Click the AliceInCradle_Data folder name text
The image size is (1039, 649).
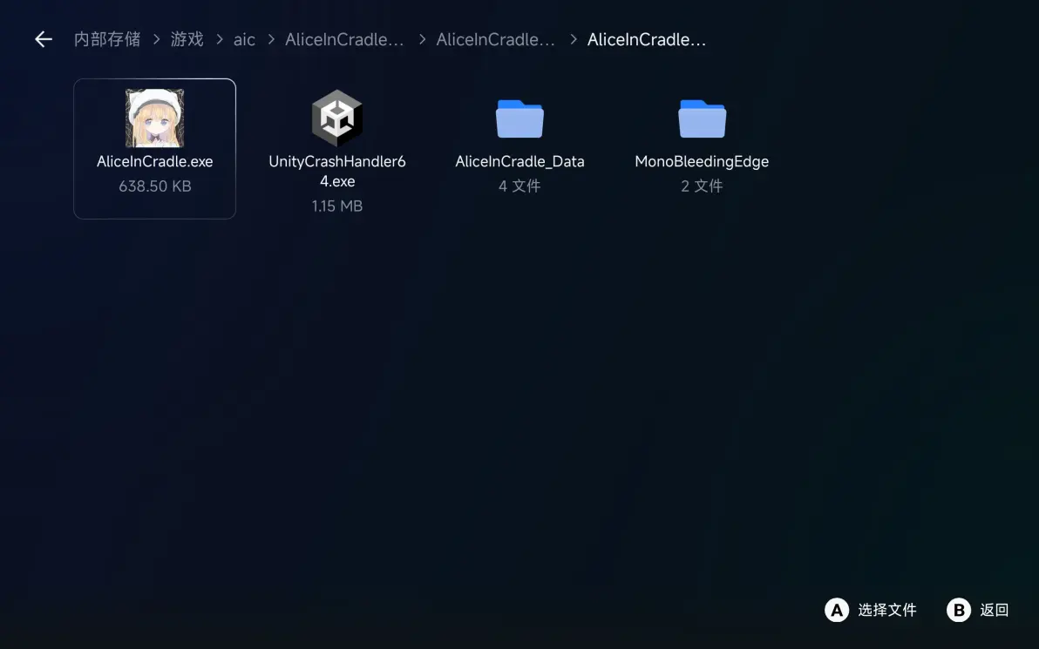pos(519,161)
